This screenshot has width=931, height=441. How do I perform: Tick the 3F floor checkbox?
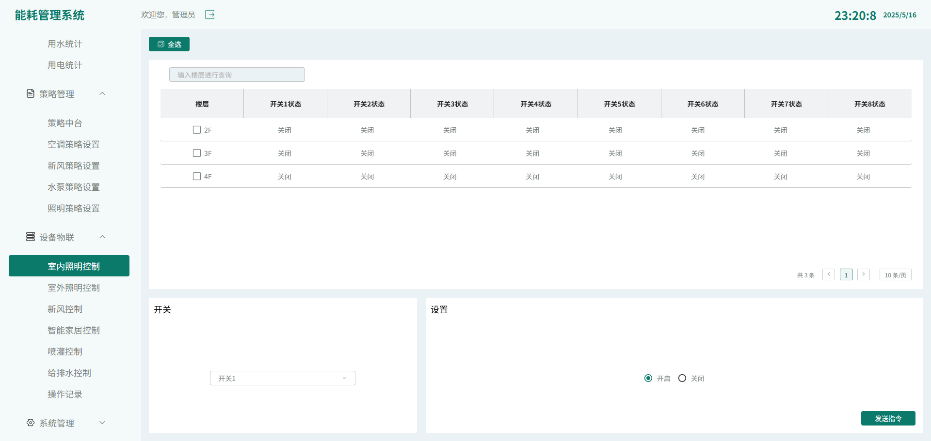coord(197,153)
